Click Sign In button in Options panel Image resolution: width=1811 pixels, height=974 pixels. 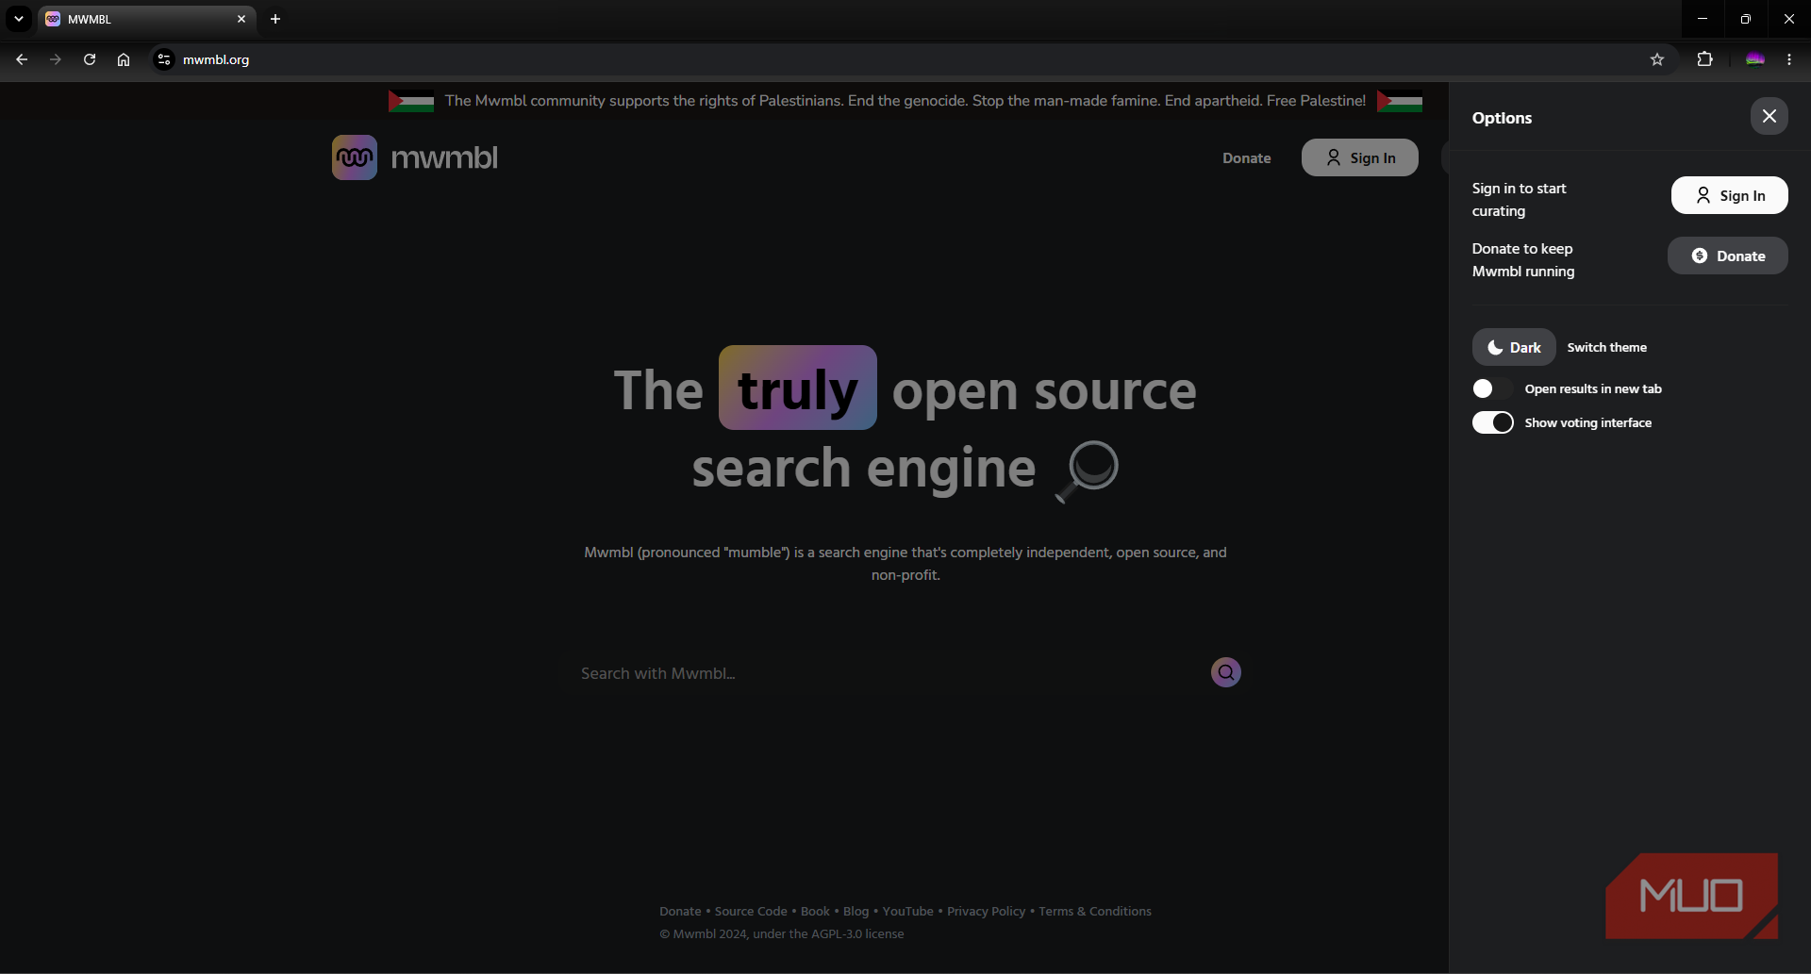[1729, 195]
